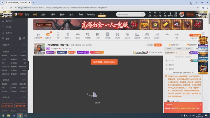Open 消息 notification bell icon
The height and width of the screenshot is (118, 210).
[165, 14]
